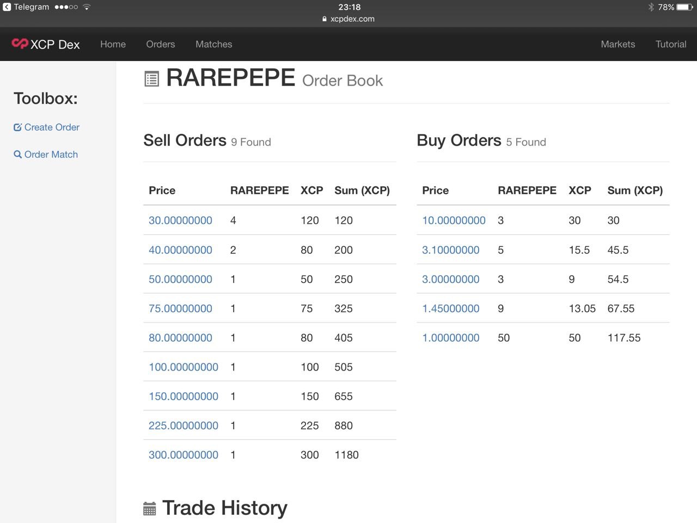Image resolution: width=697 pixels, height=523 pixels.
Task: Click the sell sum value 1180
Action: pyautogui.click(x=346, y=455)
